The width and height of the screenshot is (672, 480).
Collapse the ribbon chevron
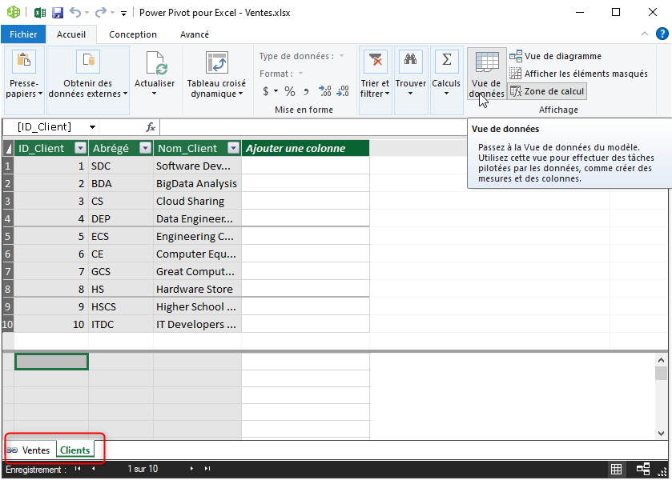coord(645,34)
